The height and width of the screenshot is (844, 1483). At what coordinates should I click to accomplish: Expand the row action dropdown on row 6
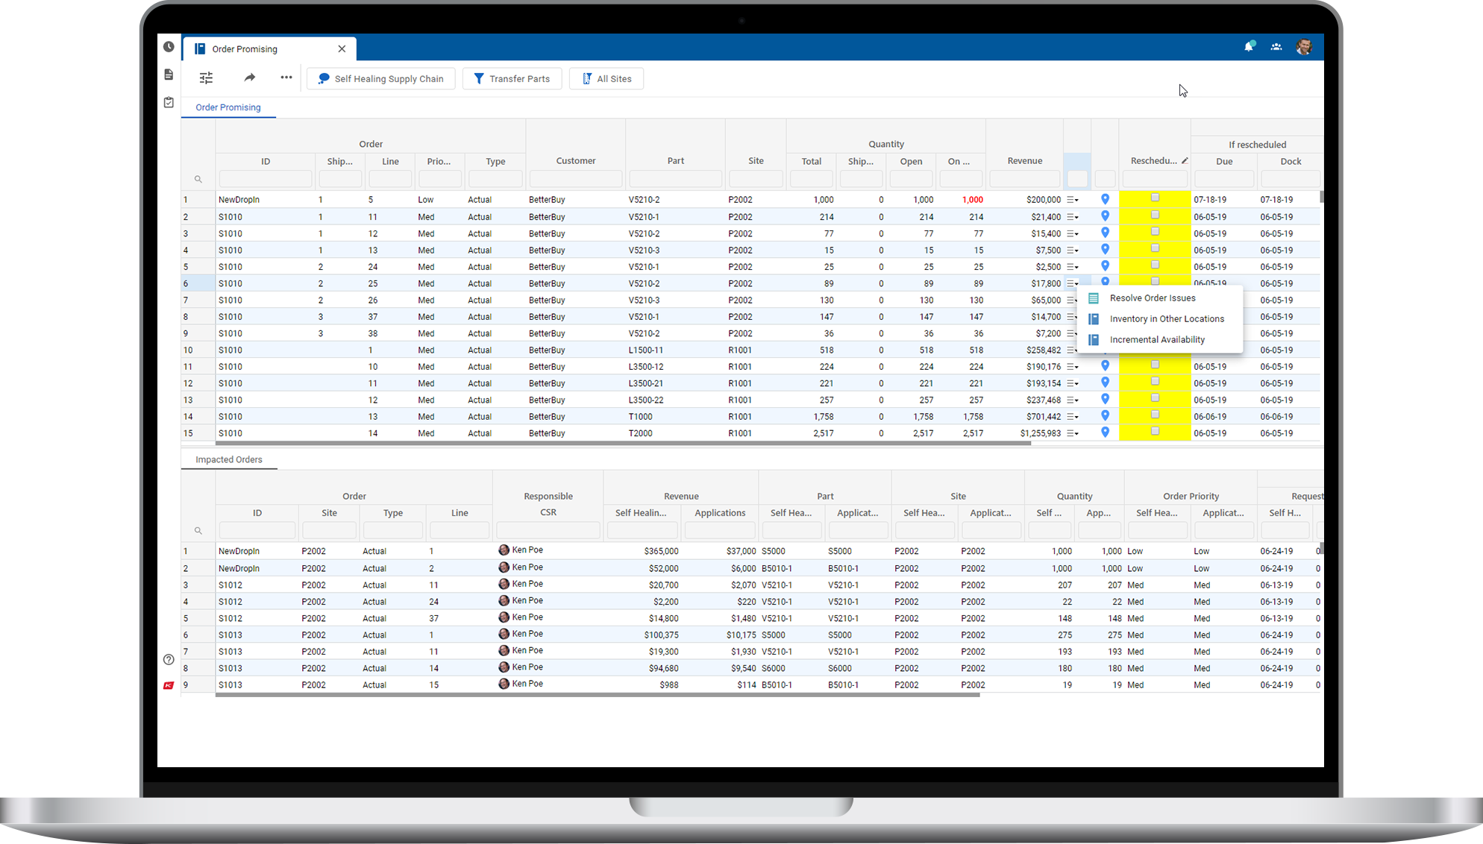pyautogui.click(x=1072, y=283)
